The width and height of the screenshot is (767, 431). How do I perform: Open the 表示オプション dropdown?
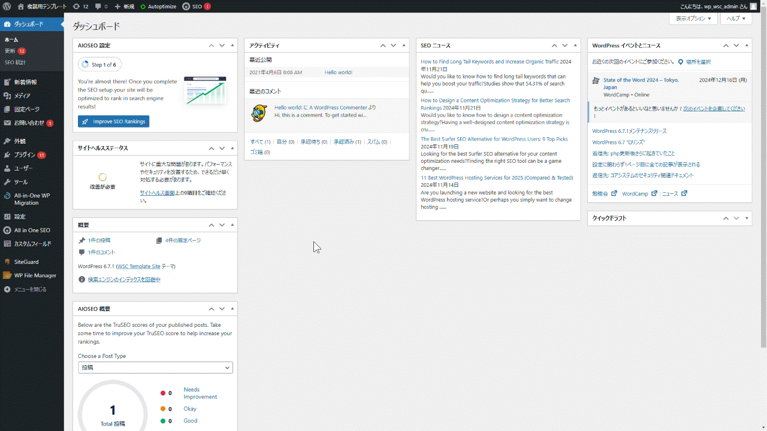pos(693,19)
